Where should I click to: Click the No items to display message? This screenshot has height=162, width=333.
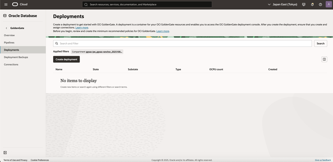coord(79,81)
